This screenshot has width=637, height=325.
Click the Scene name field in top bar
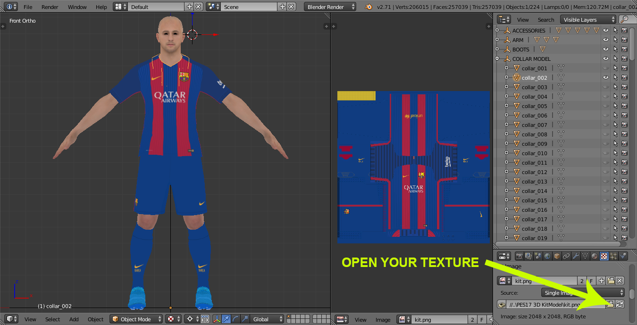click(249, 7)
